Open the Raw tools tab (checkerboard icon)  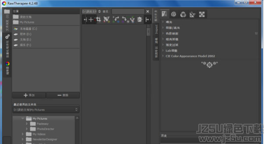coord(202,14)
